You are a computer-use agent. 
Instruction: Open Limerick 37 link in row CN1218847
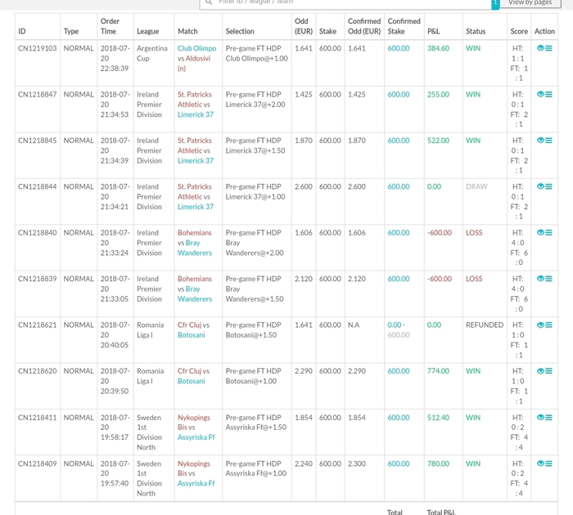coord(196,114)
